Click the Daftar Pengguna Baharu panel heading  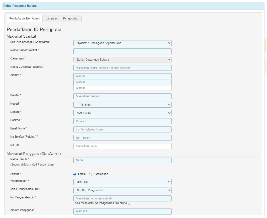pyautogui.click(x=20, y=6)
